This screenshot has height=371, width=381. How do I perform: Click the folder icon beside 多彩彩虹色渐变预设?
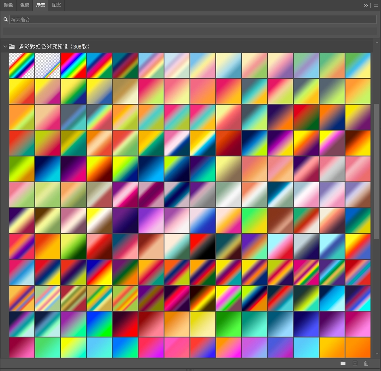tap(12, 46)
